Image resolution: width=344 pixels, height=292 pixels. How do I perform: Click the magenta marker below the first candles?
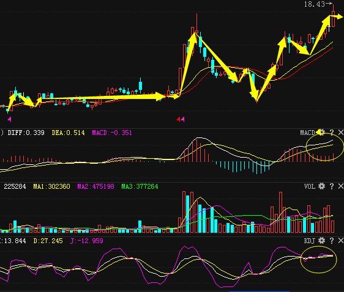point(9,119)
